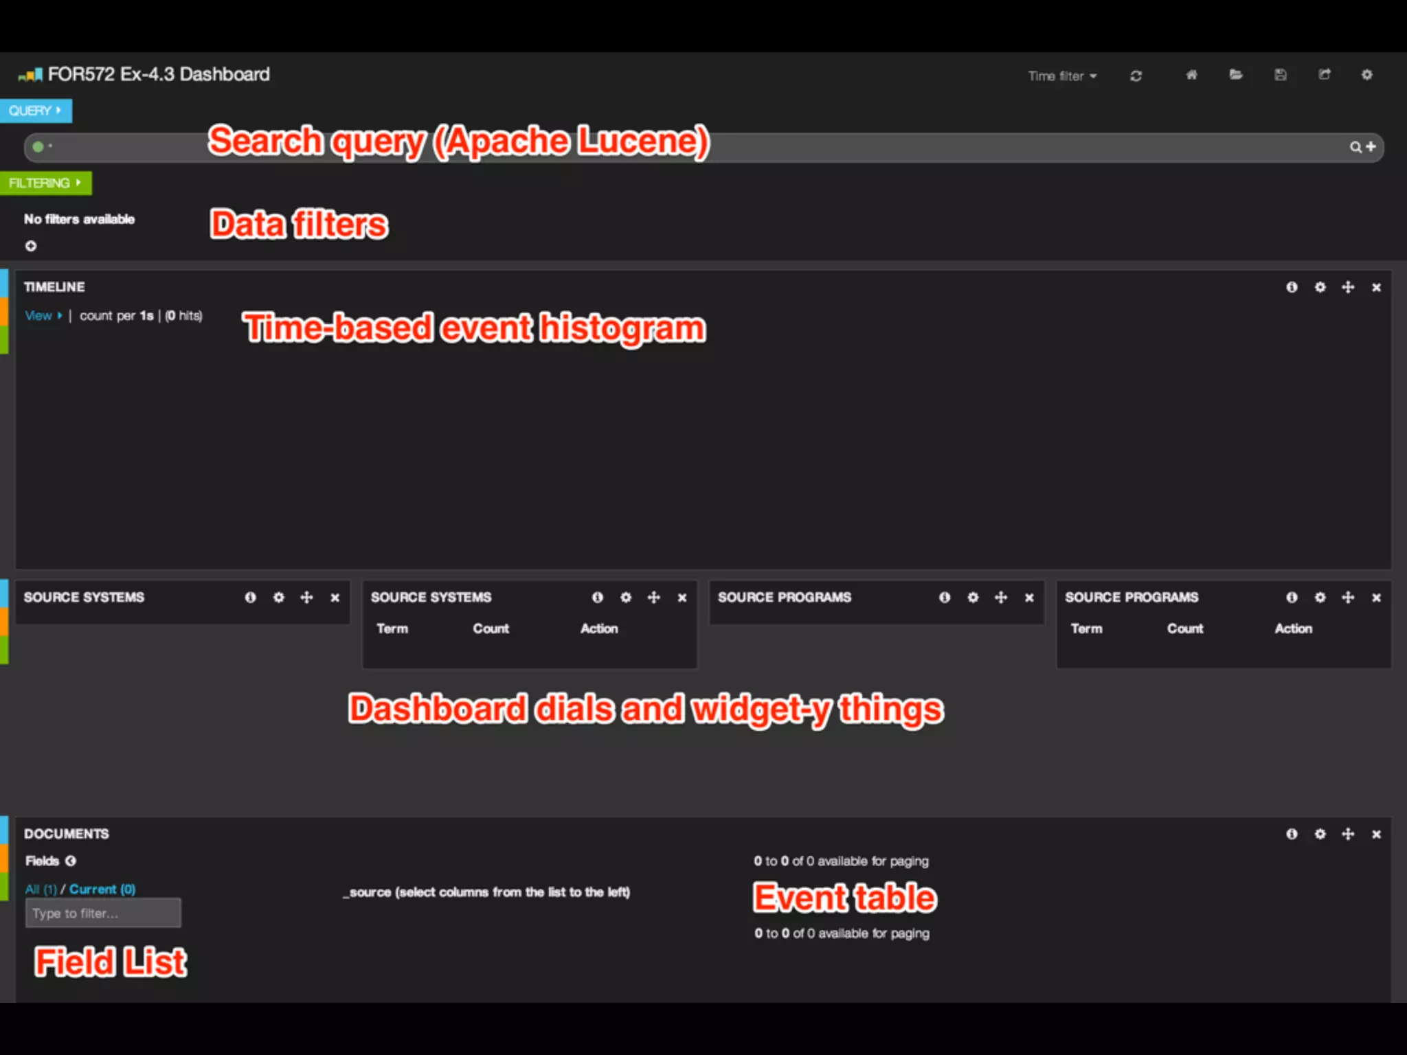This screenshot has width=1407, height=1055.
Task: Click the Type to filter field
Action: tap(103, 914)
